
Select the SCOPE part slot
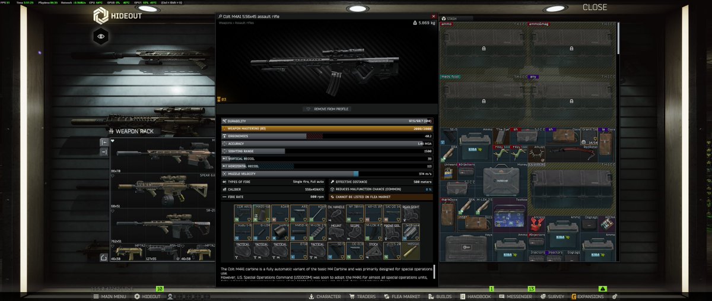(x=355, y=233)
